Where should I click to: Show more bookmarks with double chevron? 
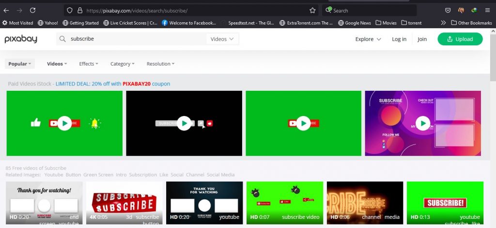pos(443,23)
